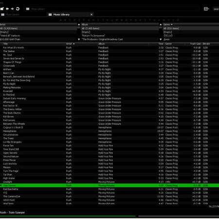The width and height of the screenshot is (219, 219).
Task: Go forward with the right arrow
Action: 12,9
